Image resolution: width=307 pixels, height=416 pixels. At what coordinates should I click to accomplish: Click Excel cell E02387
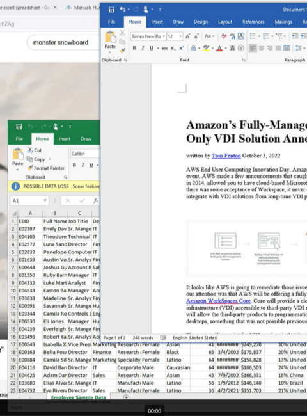click(29, 229)
